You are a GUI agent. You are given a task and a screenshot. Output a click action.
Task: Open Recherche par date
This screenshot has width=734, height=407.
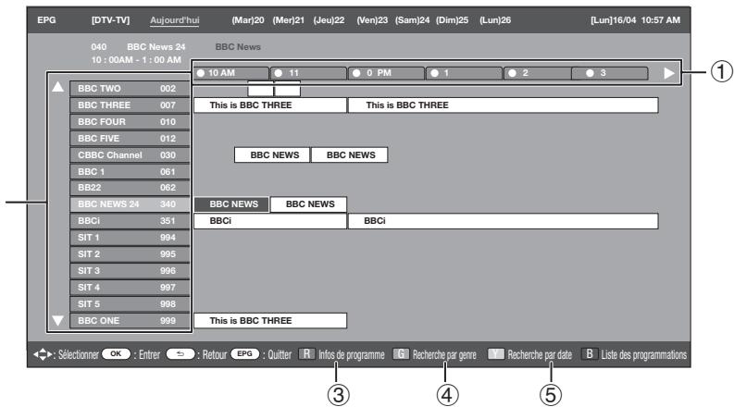click(x=540, y=354)
